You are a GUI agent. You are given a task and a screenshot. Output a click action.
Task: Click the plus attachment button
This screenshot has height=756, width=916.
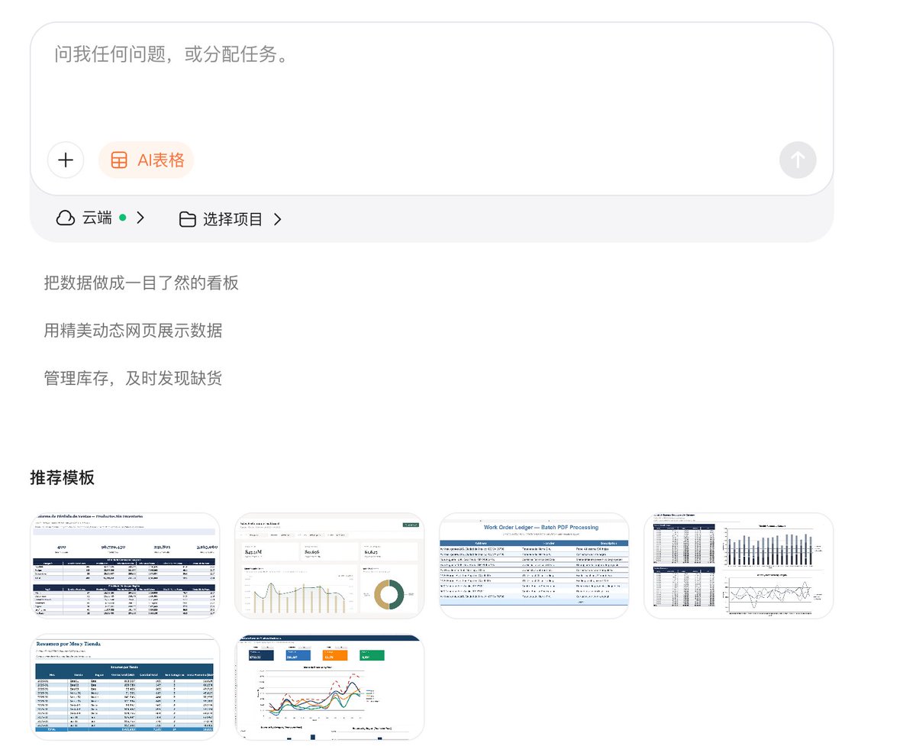click(66, 160)
